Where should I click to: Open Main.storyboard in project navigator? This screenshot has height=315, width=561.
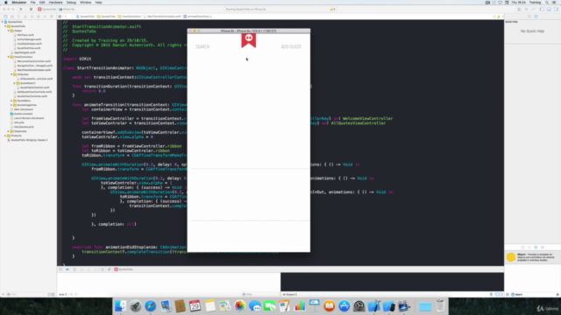pos(22,109)
